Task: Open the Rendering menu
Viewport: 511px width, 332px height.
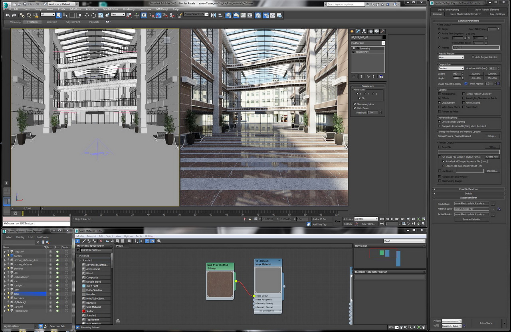Action: click(x=128, y=9)
